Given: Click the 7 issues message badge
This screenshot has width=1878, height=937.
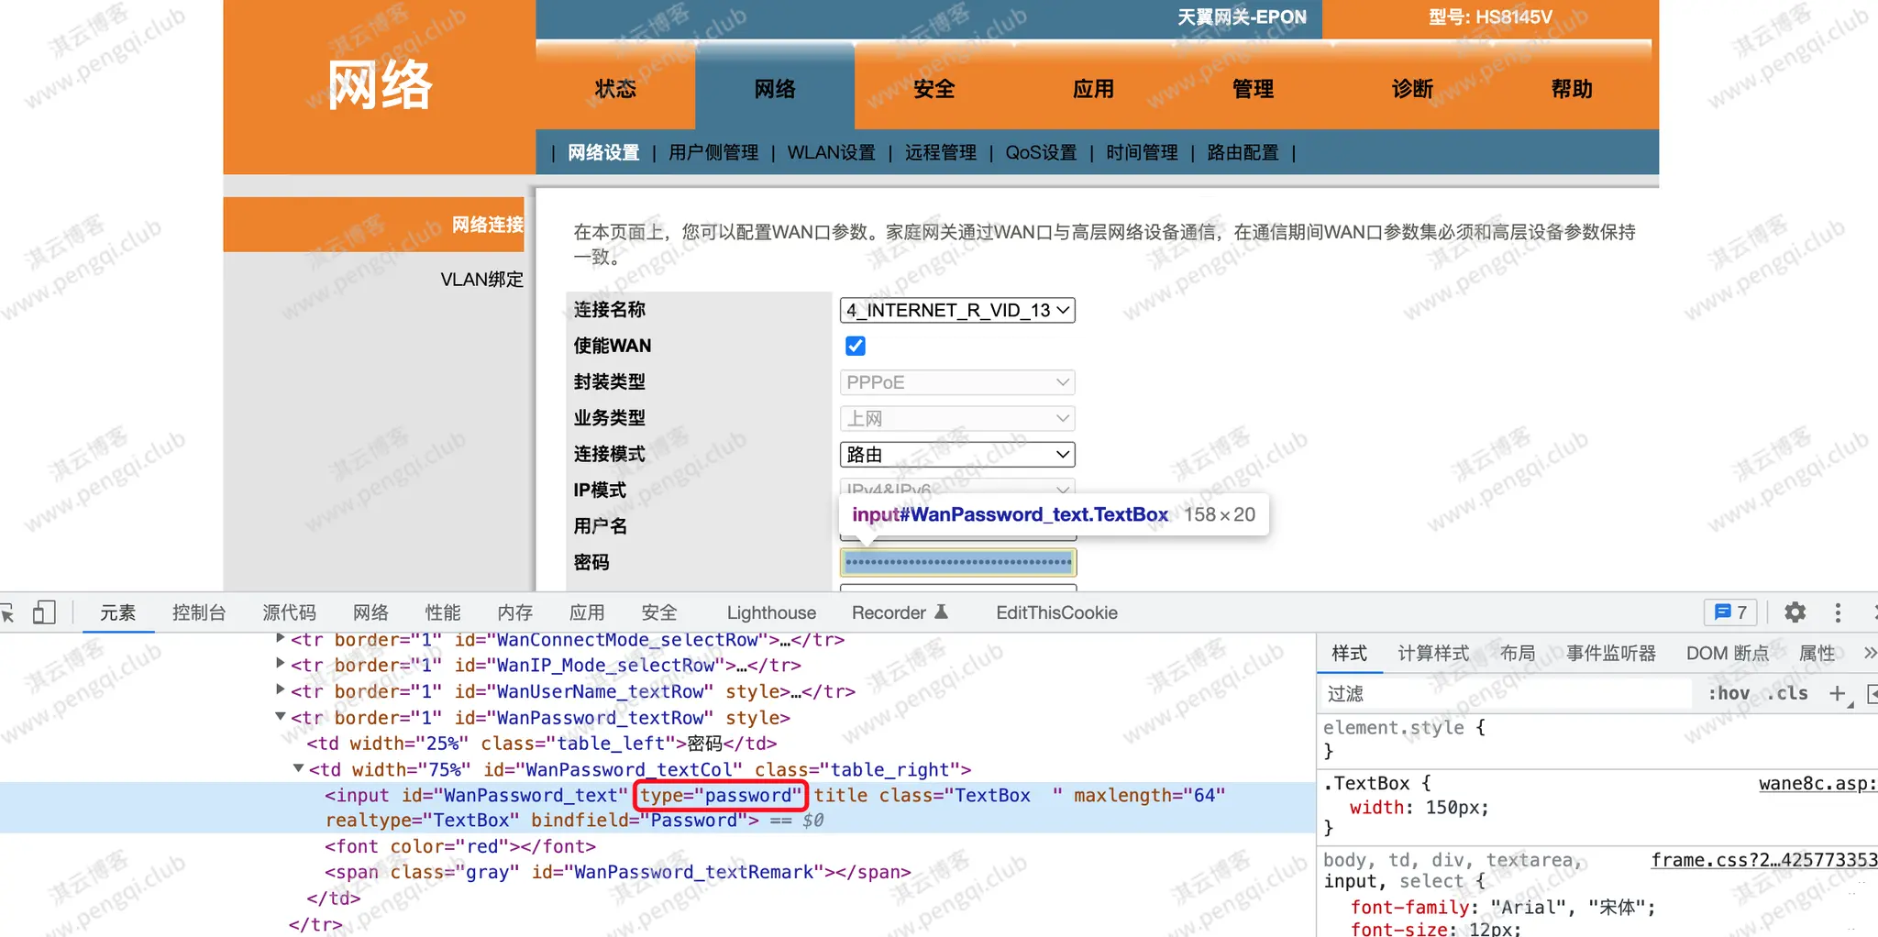Looking at the screenshot, I should point(1730,612).
